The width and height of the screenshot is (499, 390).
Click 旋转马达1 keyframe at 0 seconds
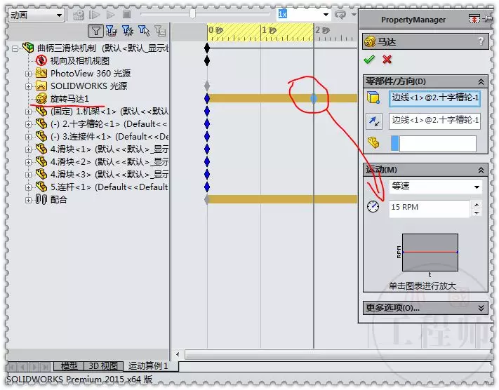[207, 98]
